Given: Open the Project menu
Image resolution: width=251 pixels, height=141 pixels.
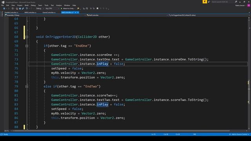Looking at the screenshot, I should [x=20, y=5].
